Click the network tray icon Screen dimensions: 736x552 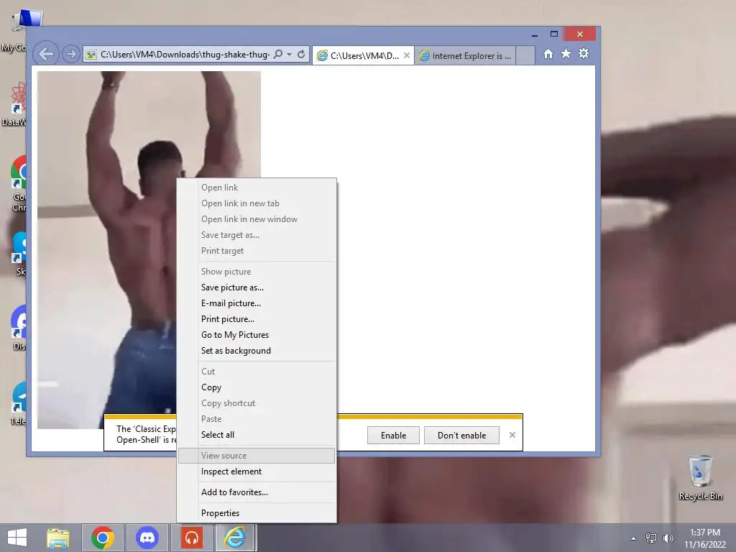650,538
